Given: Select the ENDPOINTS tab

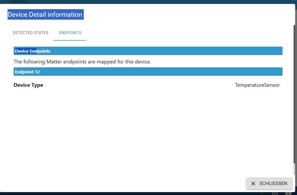Looking at the screenshot, I should [70, 33].
